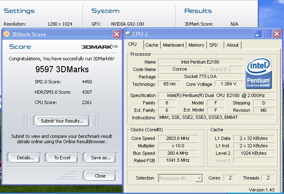
Task: Click the SM2.0 Score value 4450
Action: click(x=87, y=82)
